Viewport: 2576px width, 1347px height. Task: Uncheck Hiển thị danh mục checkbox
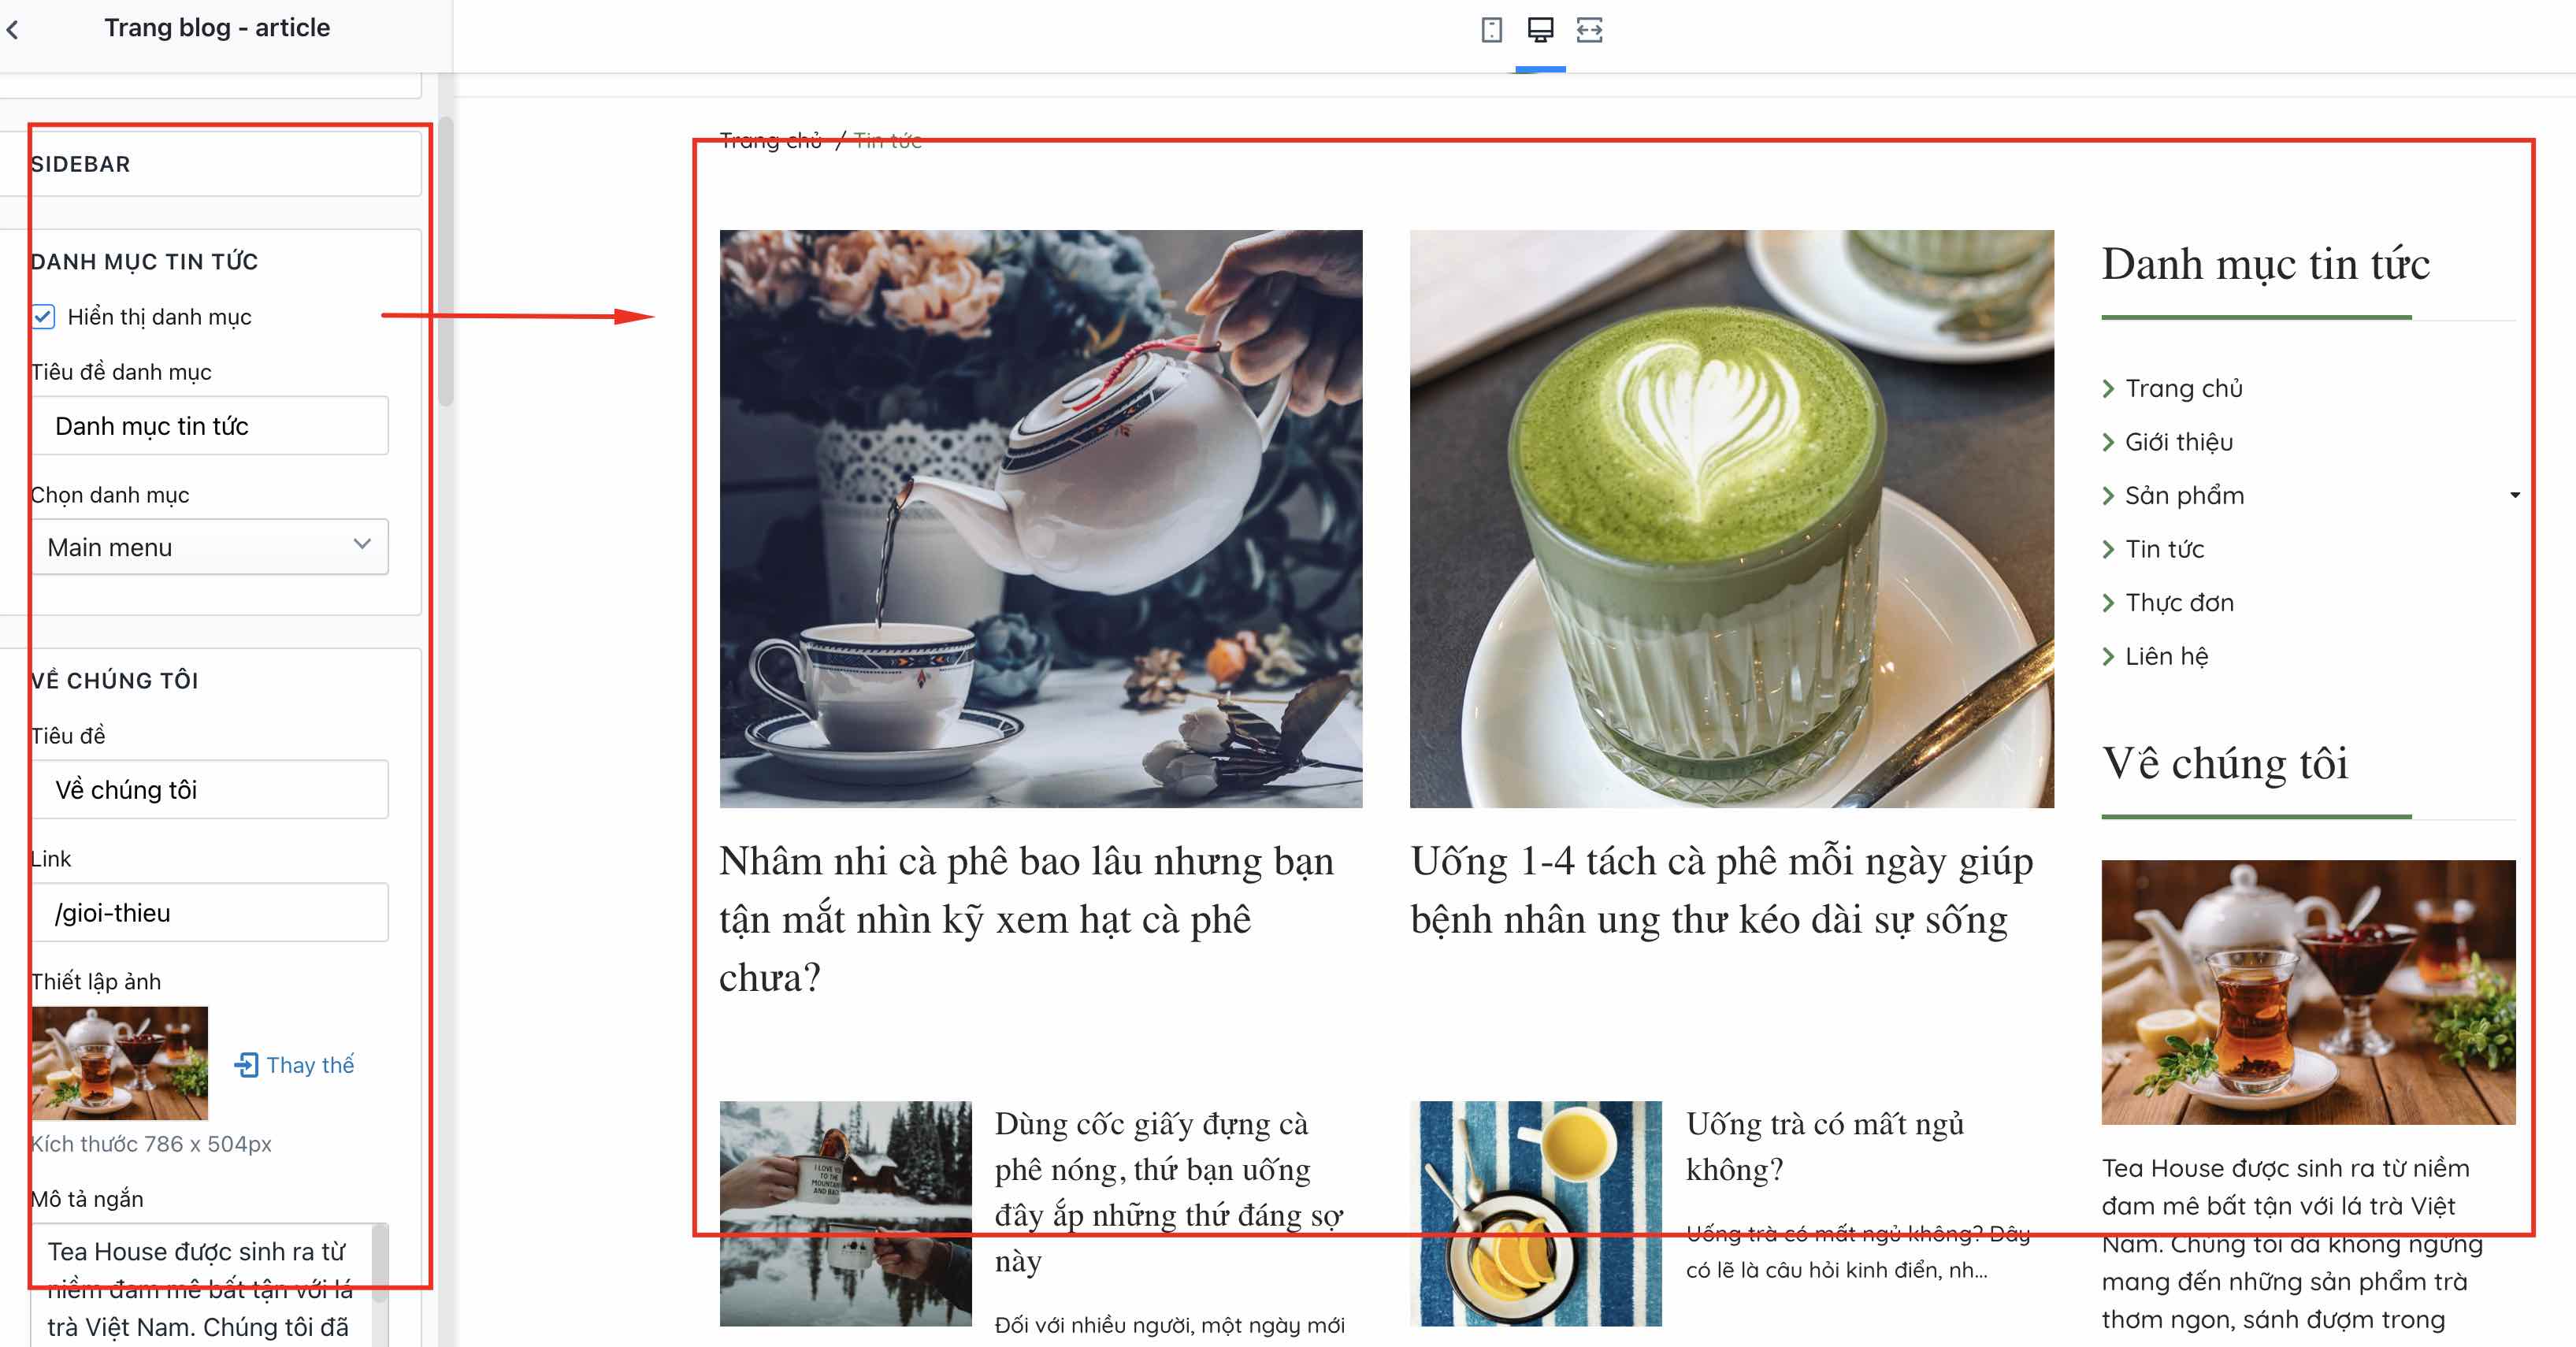(x=44, y=317)
